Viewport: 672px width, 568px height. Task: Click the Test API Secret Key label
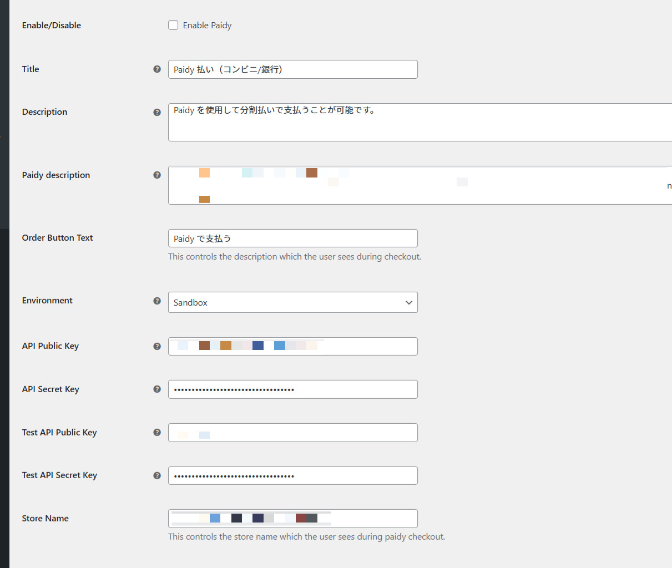59,475
